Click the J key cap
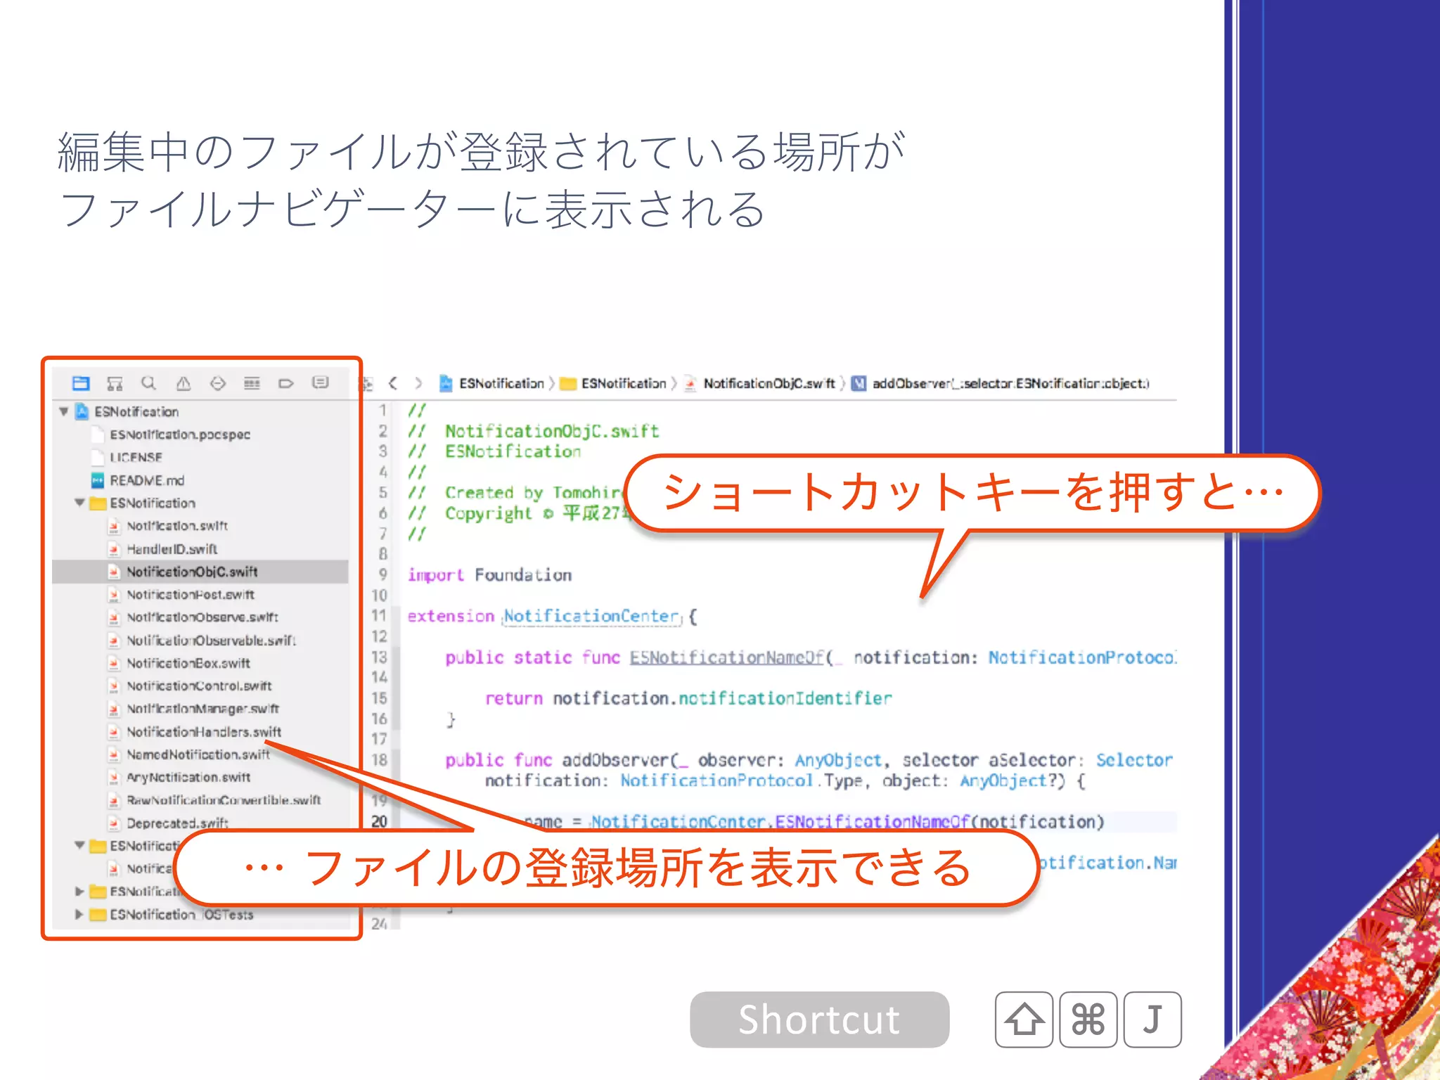The height and width of the screenshot is (1080, 1440). (1152, 1020)
